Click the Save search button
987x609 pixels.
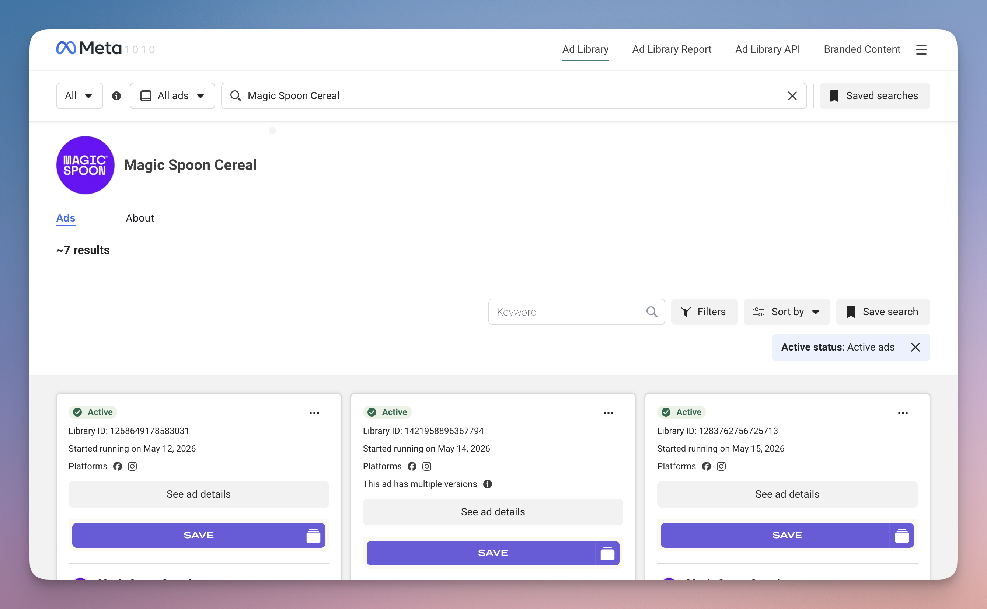883,312
